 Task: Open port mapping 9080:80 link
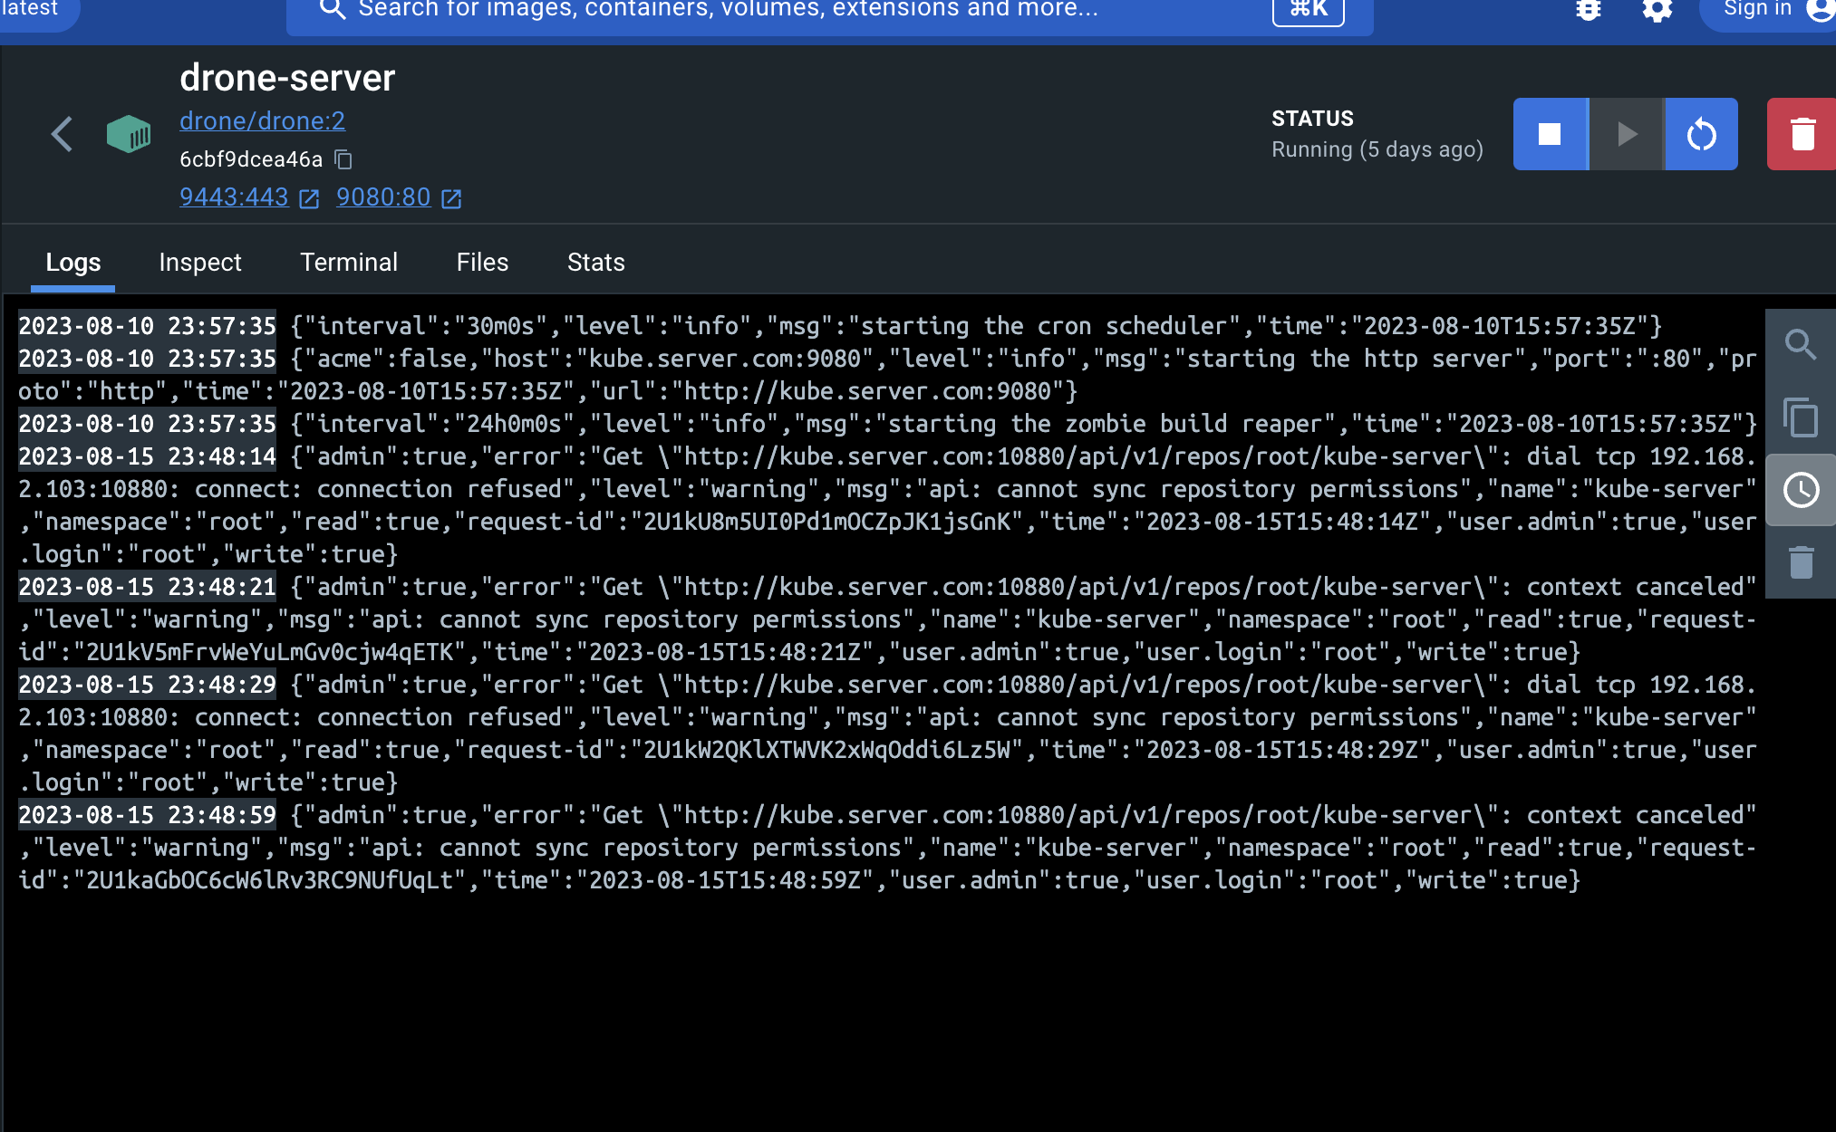point(383,197)
